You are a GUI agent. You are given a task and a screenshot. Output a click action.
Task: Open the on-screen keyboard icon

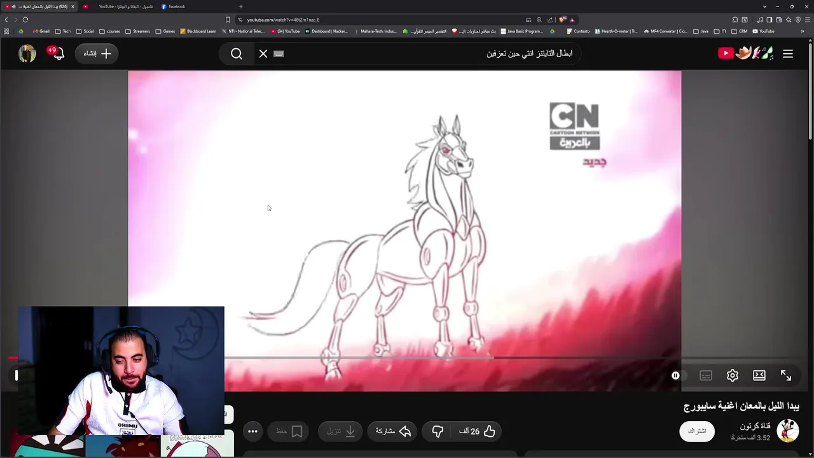279,54
